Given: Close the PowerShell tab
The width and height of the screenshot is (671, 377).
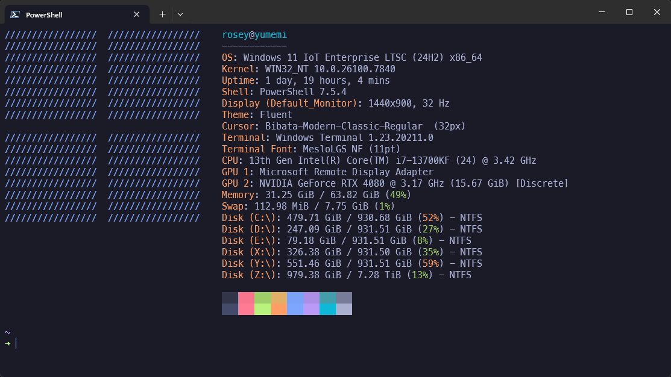Looking at the screenshot, I should pos(136,14).
